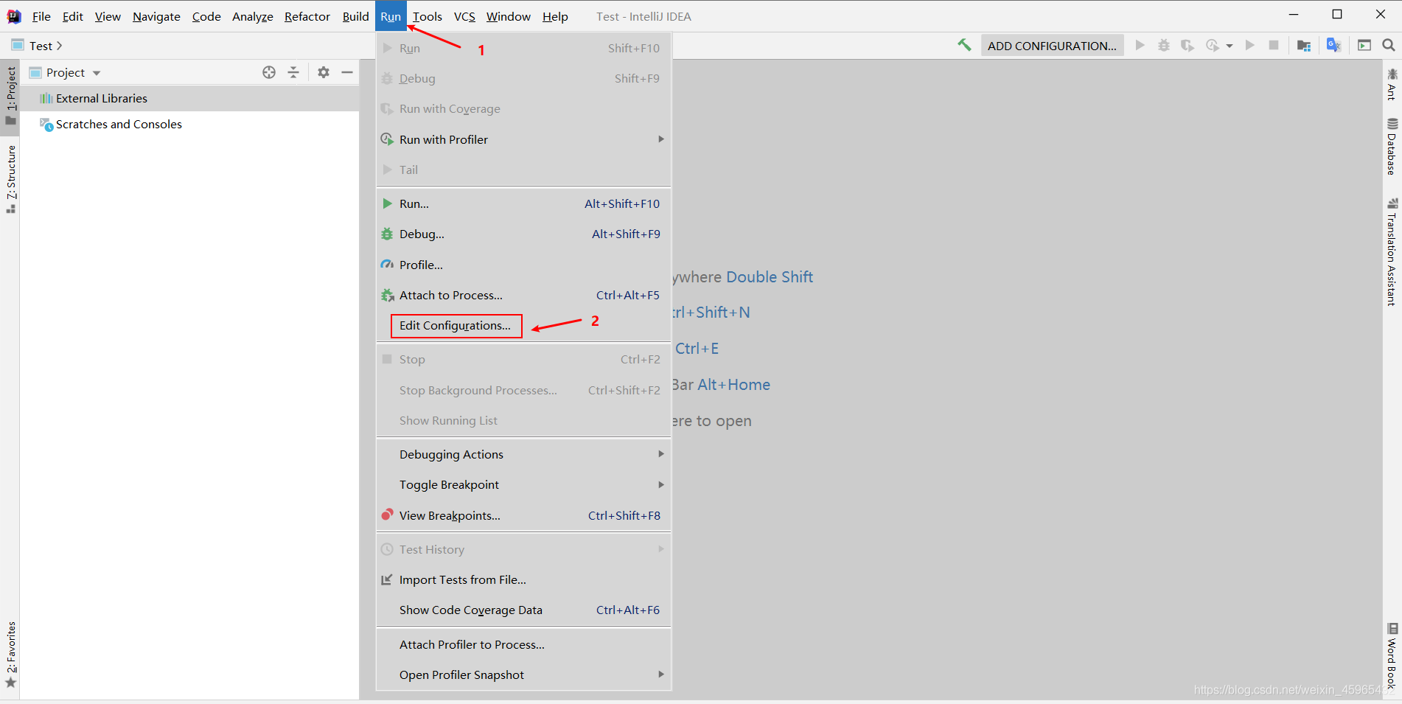Click the Run with Profiler toolbar icon
The width and height of the screenshot is (1402, 704).
1213,45
